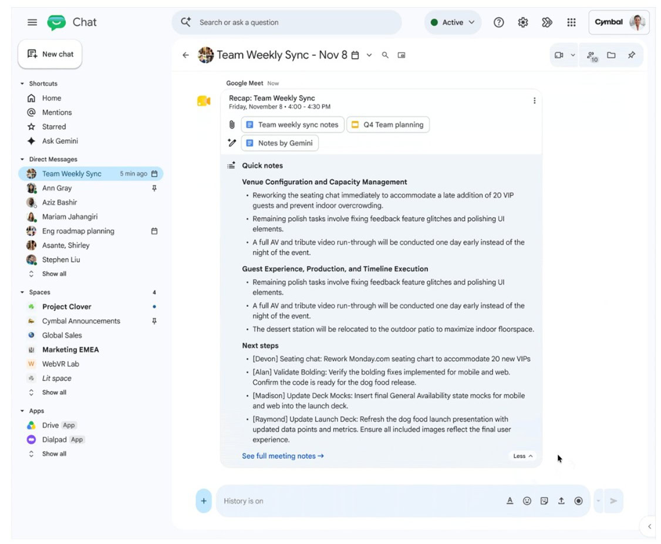661x544 pixels.
Task: Open the help question mark icon
Action: (x=499, y=22)
